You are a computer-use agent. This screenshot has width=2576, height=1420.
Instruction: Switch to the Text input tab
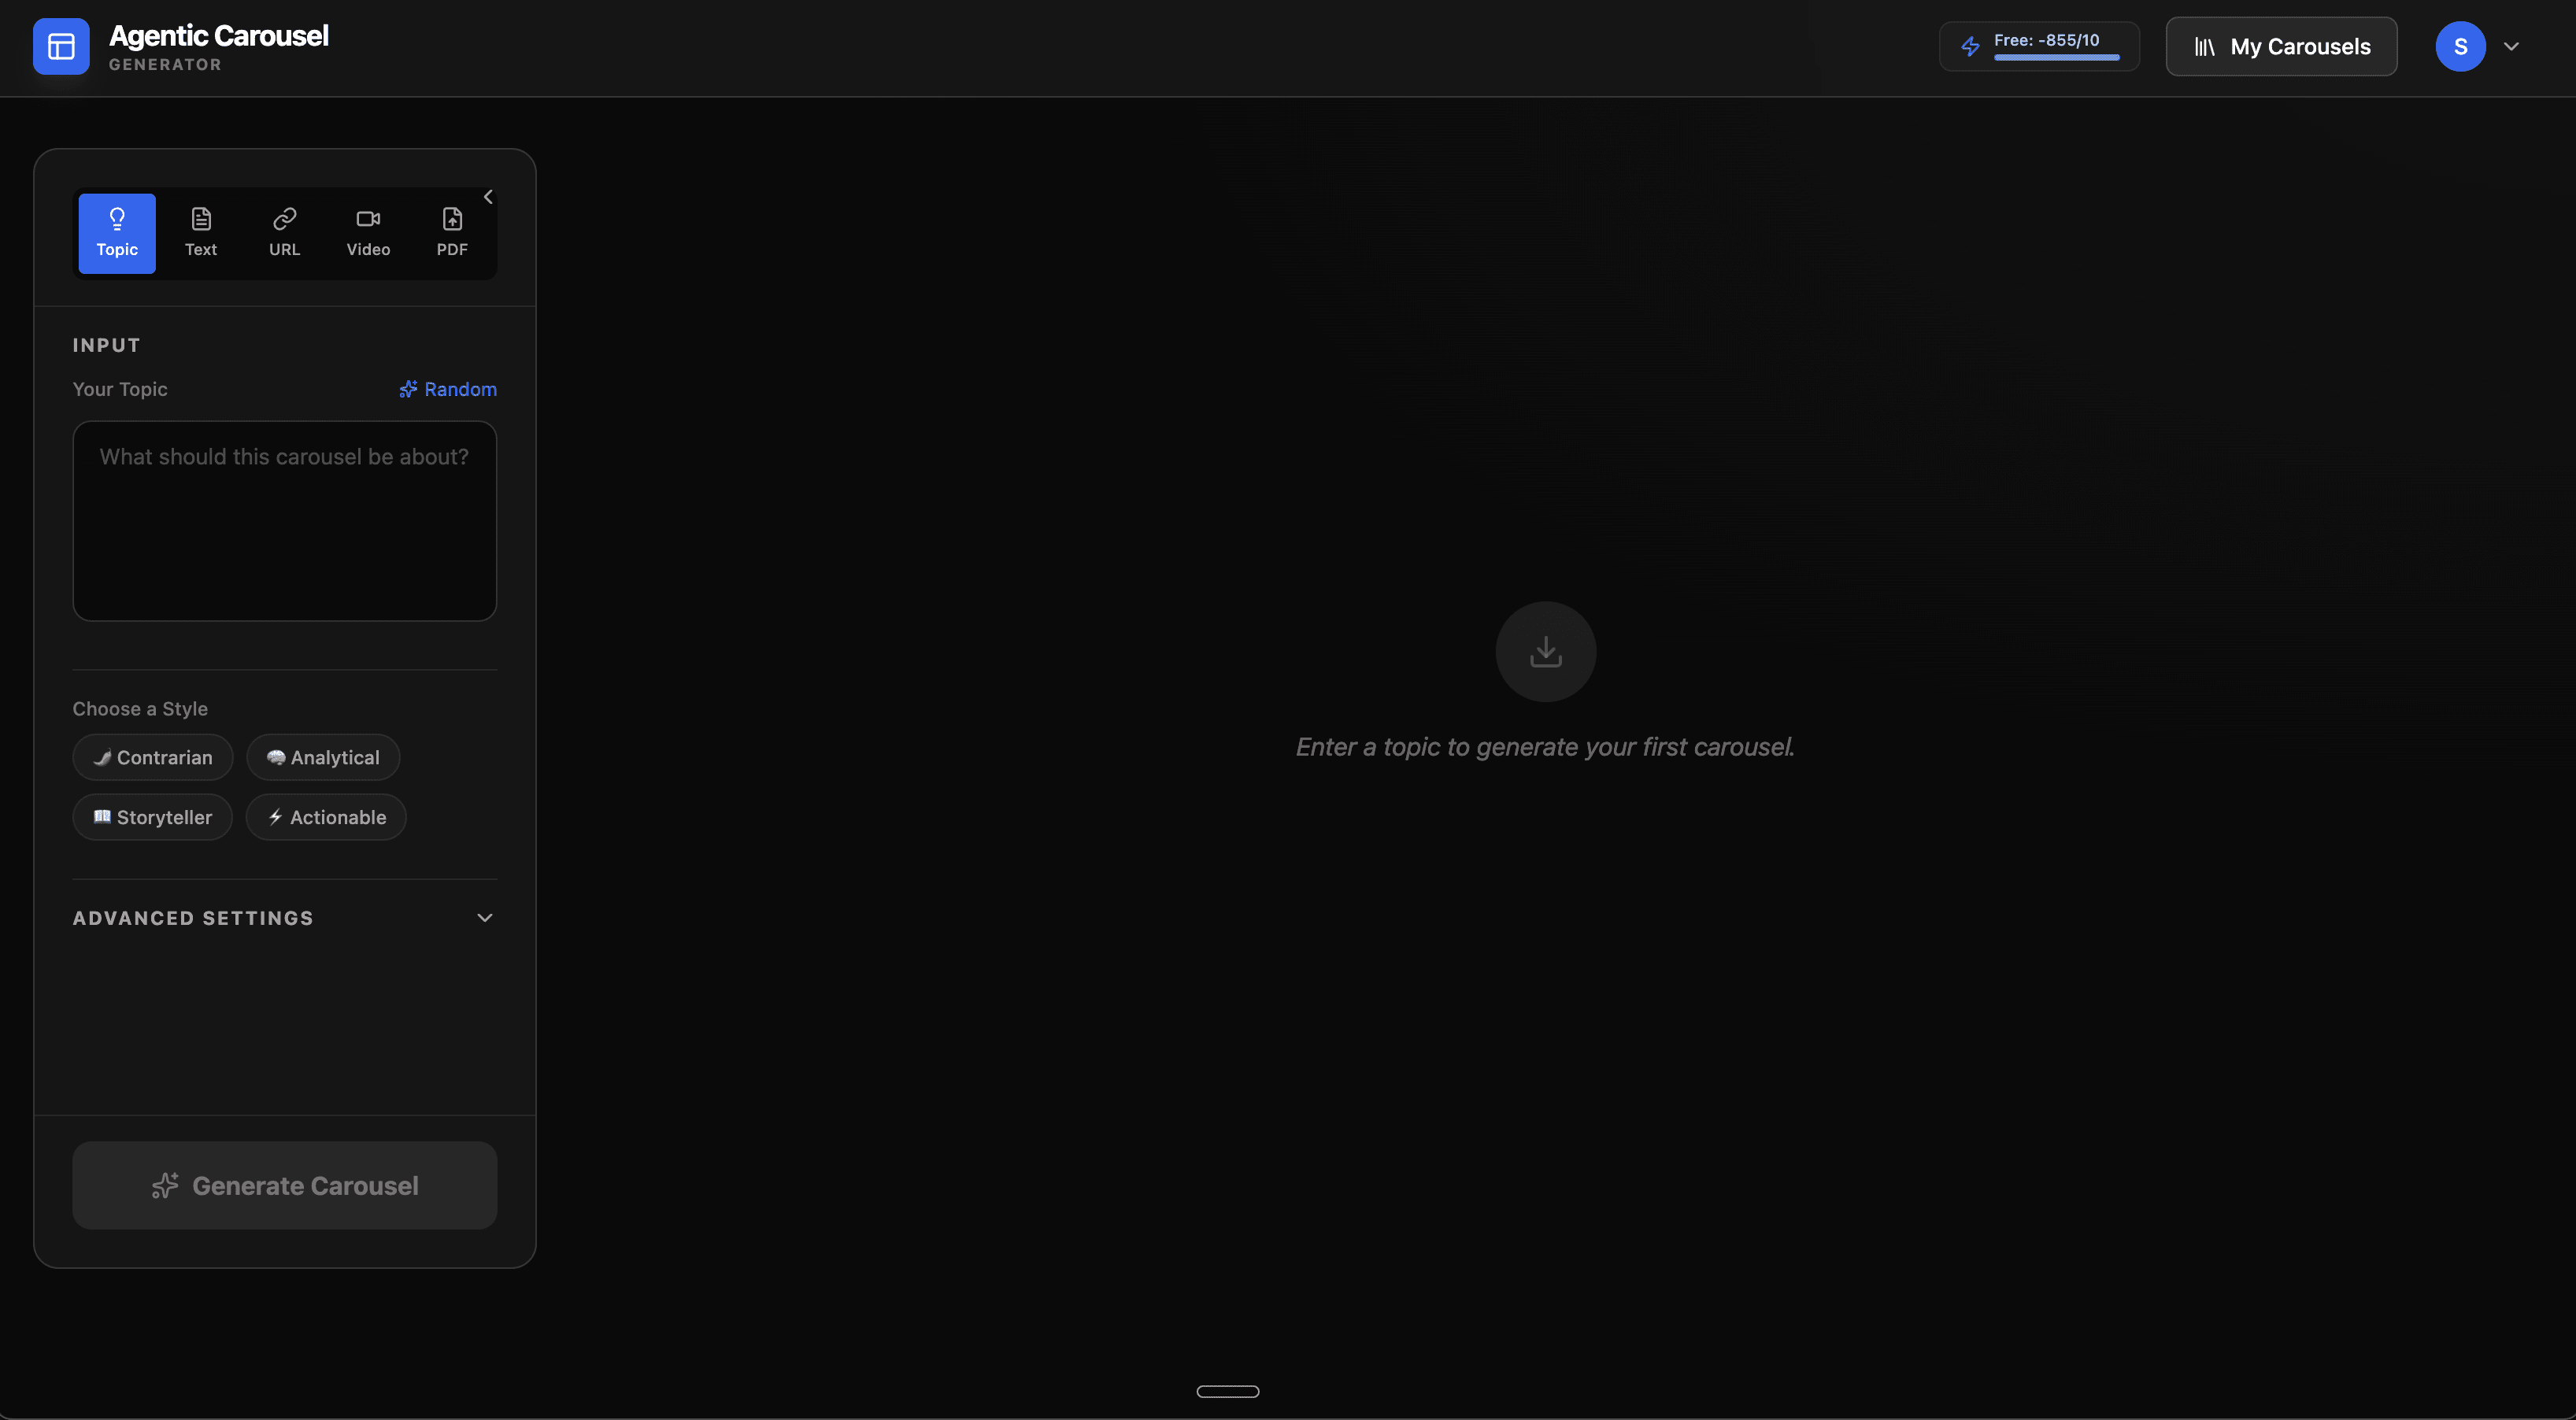coord(201,233)
